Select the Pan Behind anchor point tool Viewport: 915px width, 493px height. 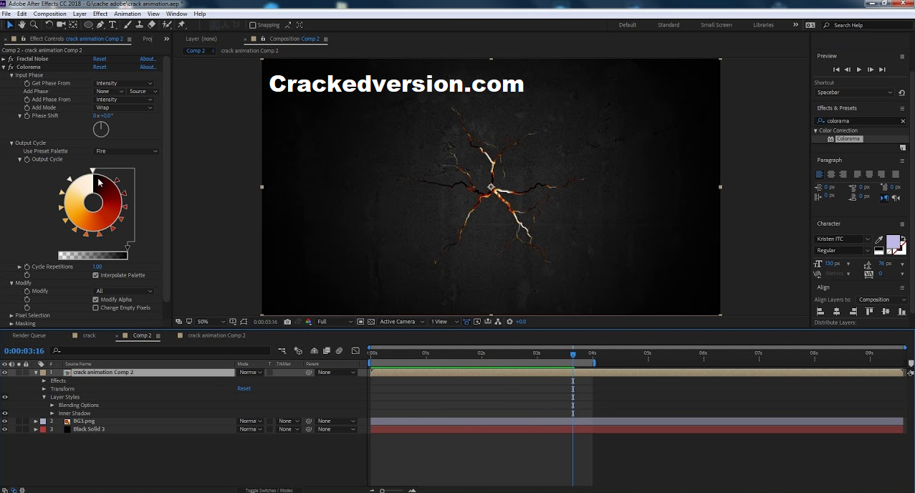coord(73,25)
